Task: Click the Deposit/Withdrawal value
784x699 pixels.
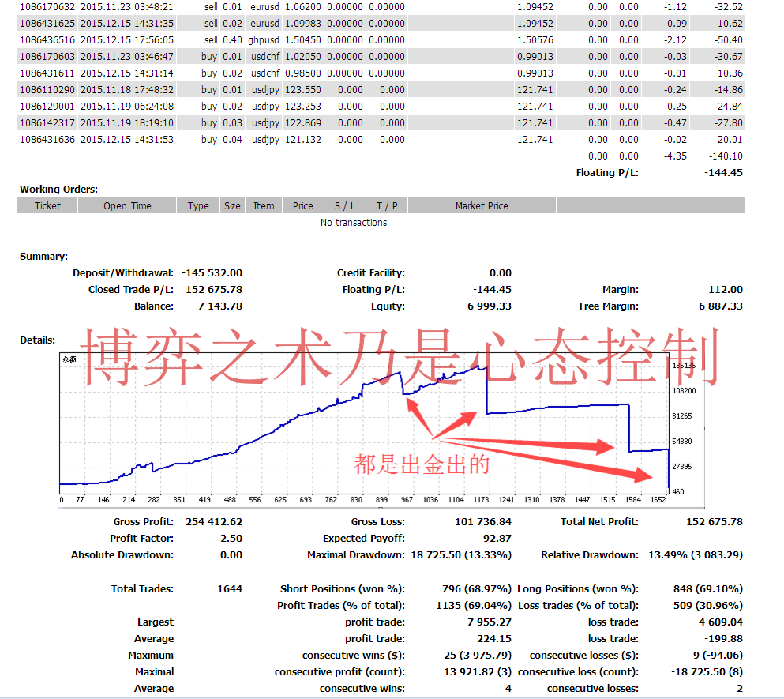Action: [212, 273]
